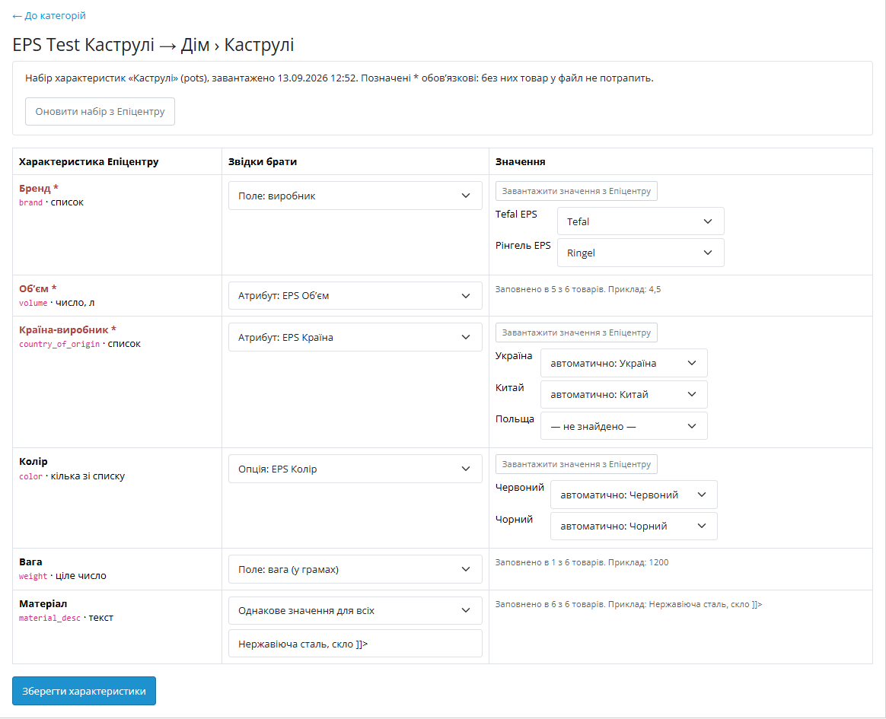Click «Оновити набір з Епіцентру» button
886x719 pixels.
tap(100, 111)
